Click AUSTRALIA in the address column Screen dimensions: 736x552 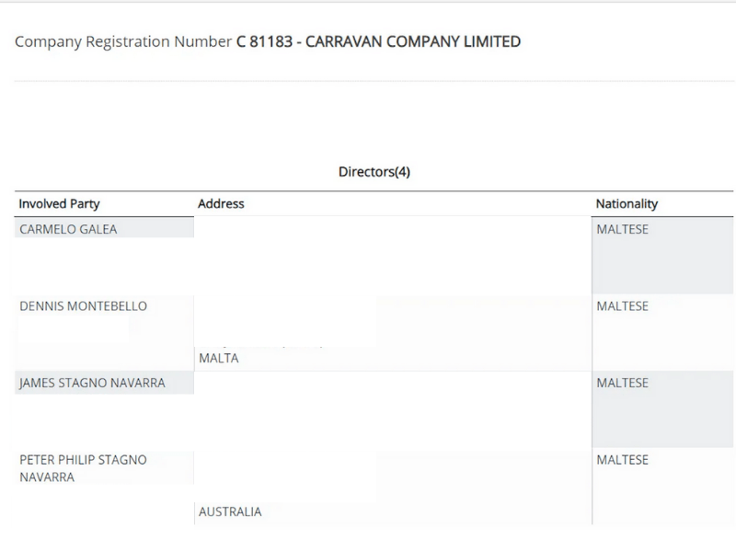click(230, 512)
